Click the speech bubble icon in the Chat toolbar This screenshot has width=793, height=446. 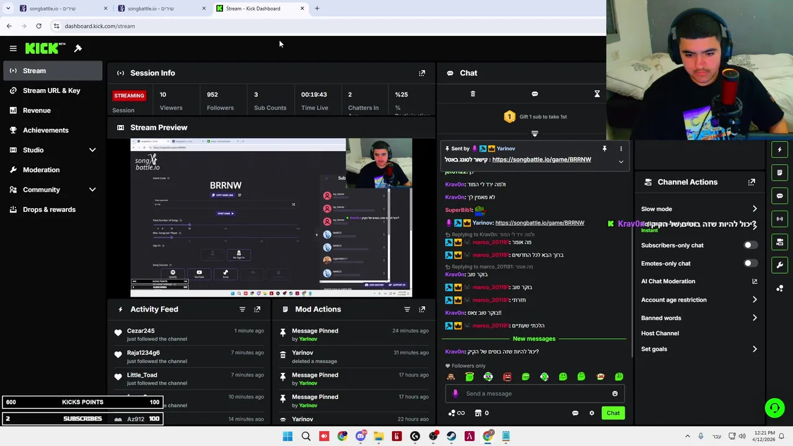tap(535, 94)
